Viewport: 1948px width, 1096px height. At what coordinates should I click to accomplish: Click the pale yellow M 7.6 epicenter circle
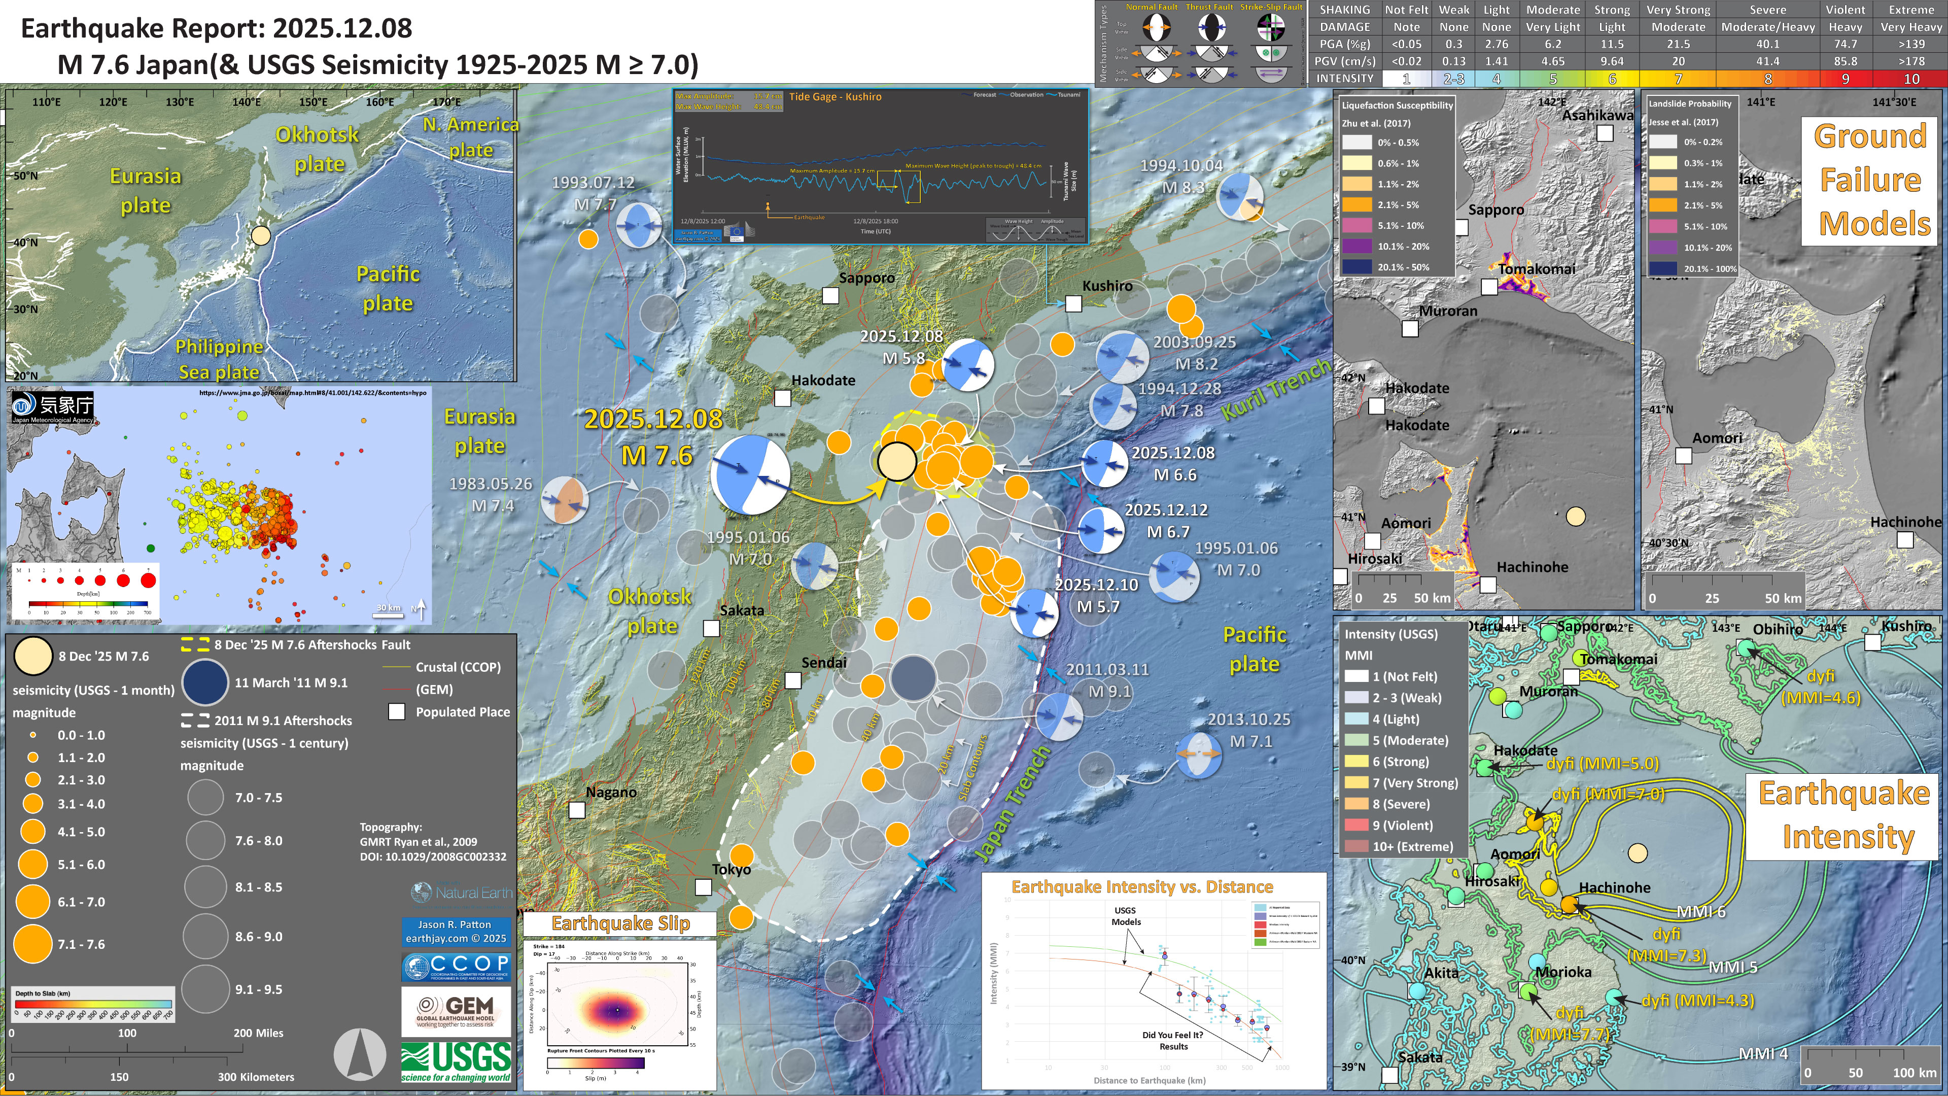(x=897, y=461)
